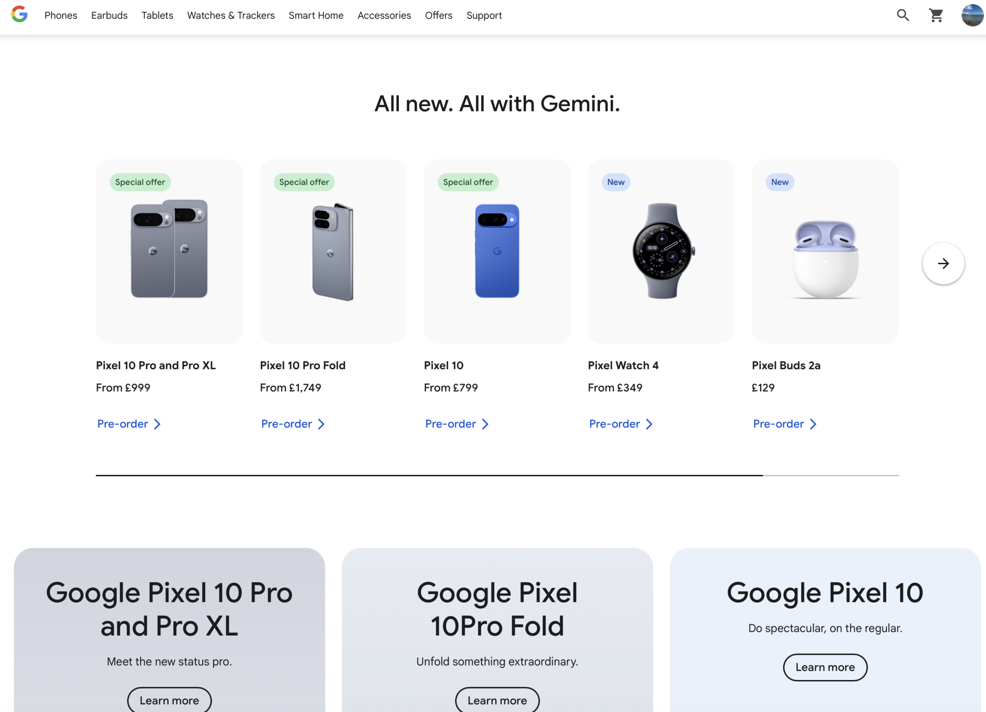
Task: Click Learn more for Pixel 10 Pro Fold
Action: click(497, 700)
